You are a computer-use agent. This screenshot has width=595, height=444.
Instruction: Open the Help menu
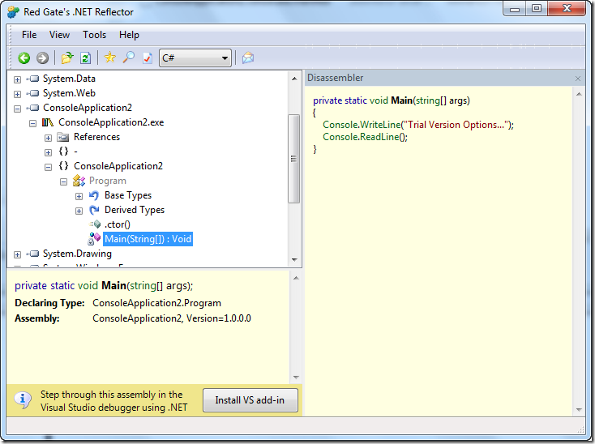129,35
